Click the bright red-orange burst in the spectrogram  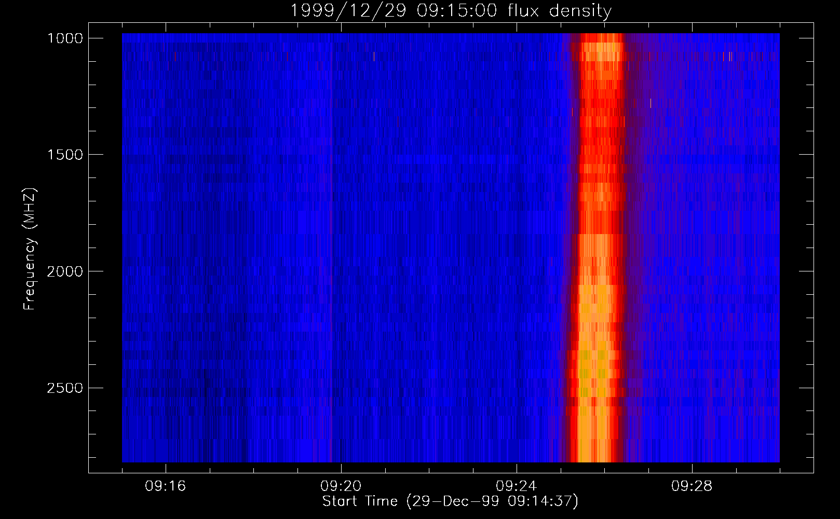(597, 248)
